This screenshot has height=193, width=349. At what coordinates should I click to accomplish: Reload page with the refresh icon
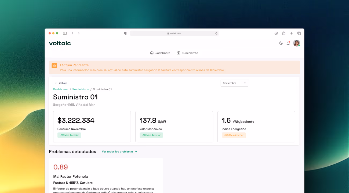(216, 33)
